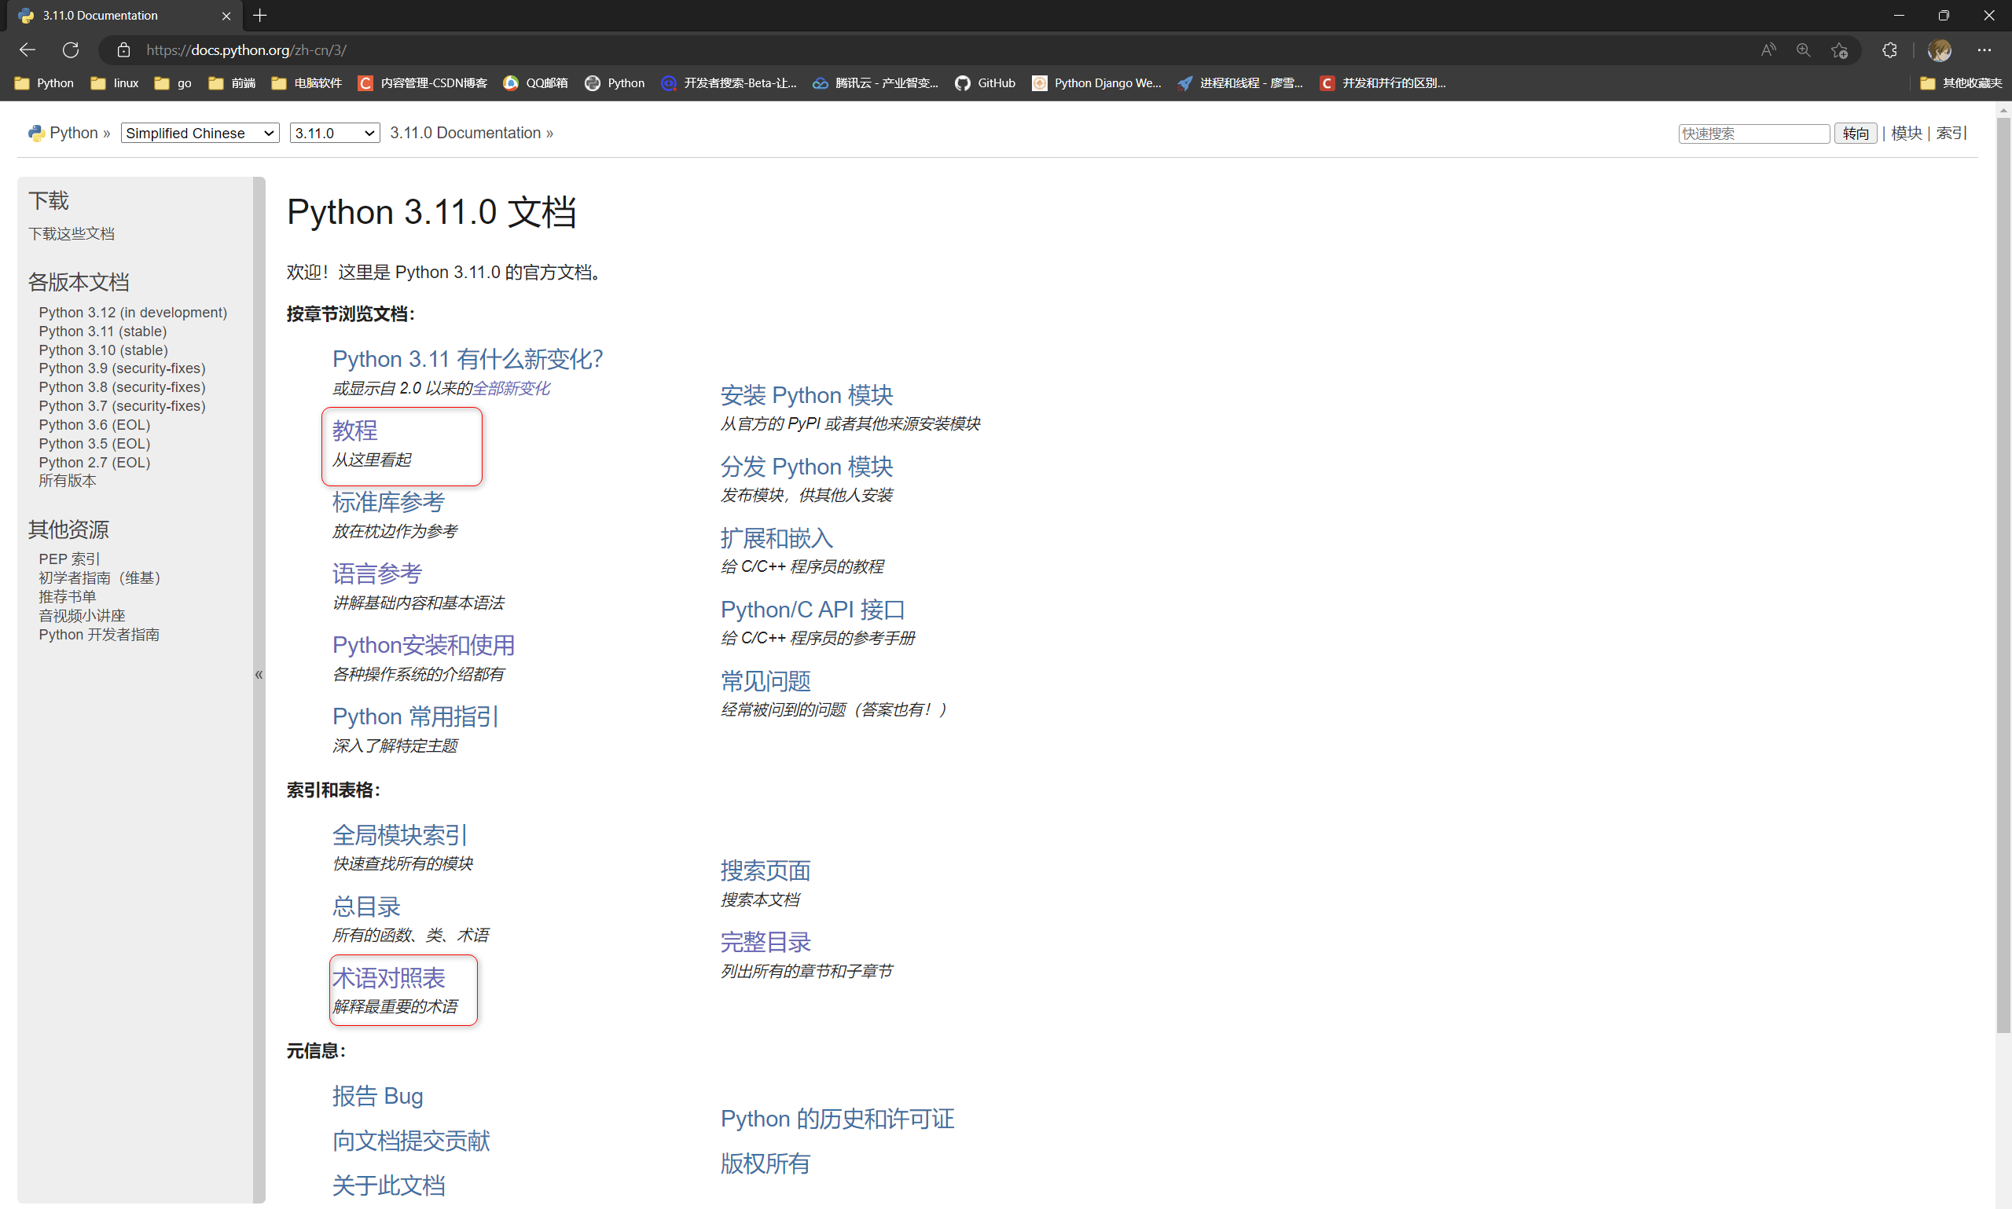The image size is (2012, 1209).
Task: Click the refresh page control
Action: point(71,49)
